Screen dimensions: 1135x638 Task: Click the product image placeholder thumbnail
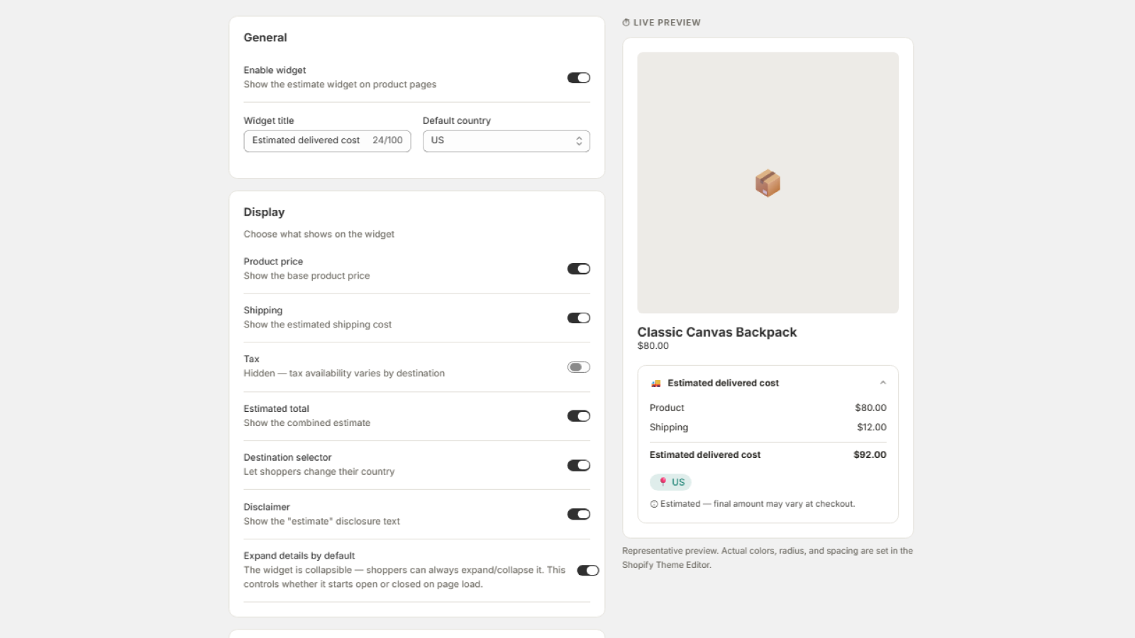tap(768, 183)
